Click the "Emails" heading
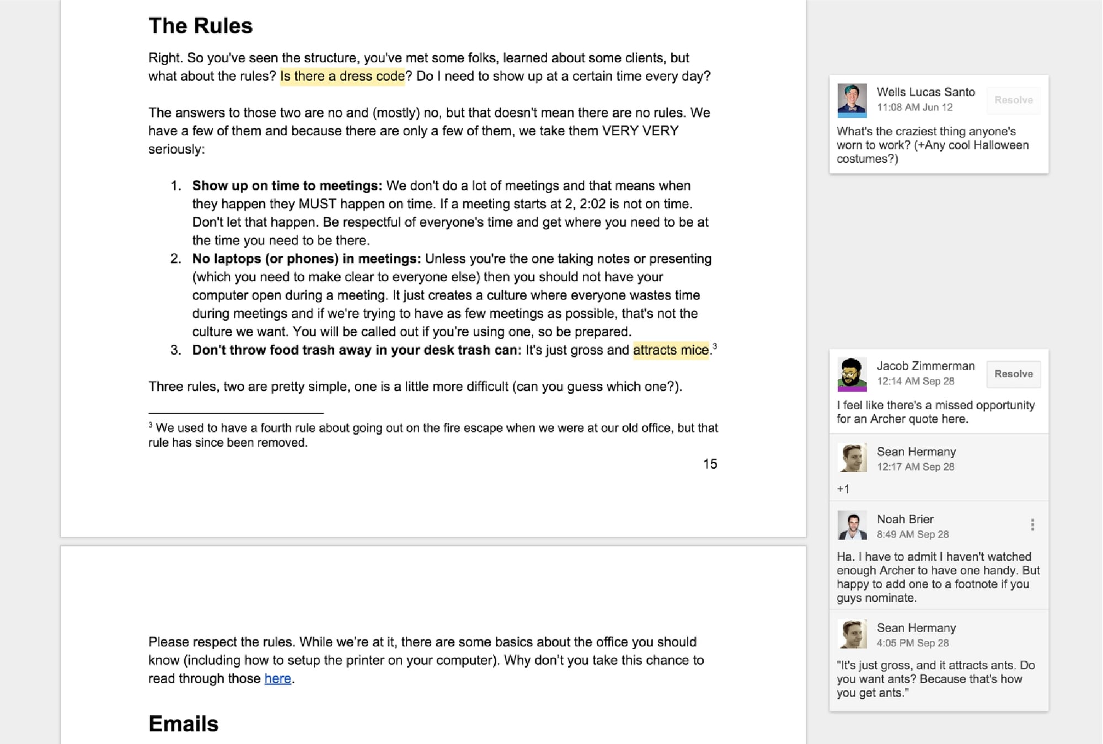The height and width of the screenshot is (744, 1103). click(x=183, y=724)
